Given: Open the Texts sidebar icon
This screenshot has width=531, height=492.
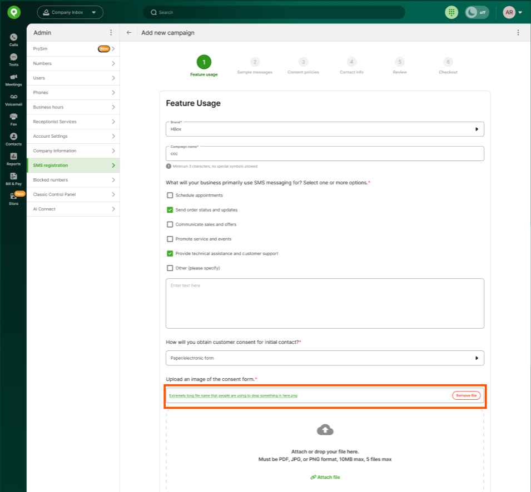Looking at the screenshot, I should [13, 59].
